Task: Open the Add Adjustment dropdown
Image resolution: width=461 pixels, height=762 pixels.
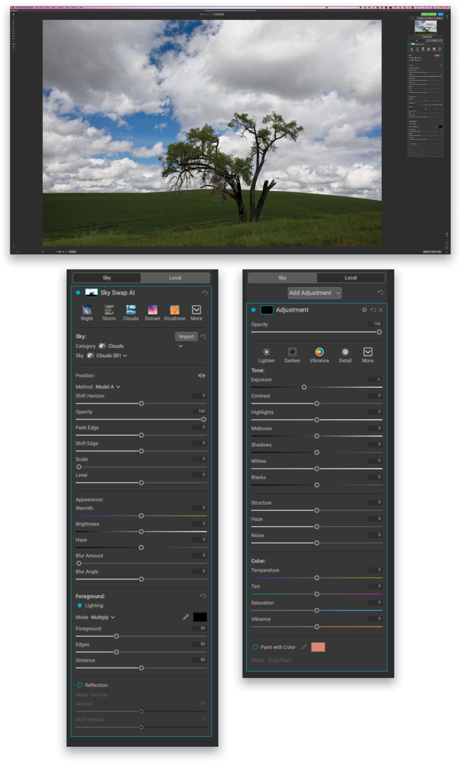Action: (314, 293)
